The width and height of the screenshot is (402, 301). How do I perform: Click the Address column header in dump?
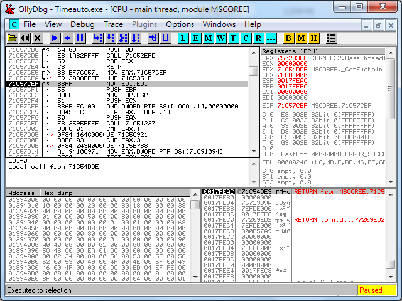[23, 193]
